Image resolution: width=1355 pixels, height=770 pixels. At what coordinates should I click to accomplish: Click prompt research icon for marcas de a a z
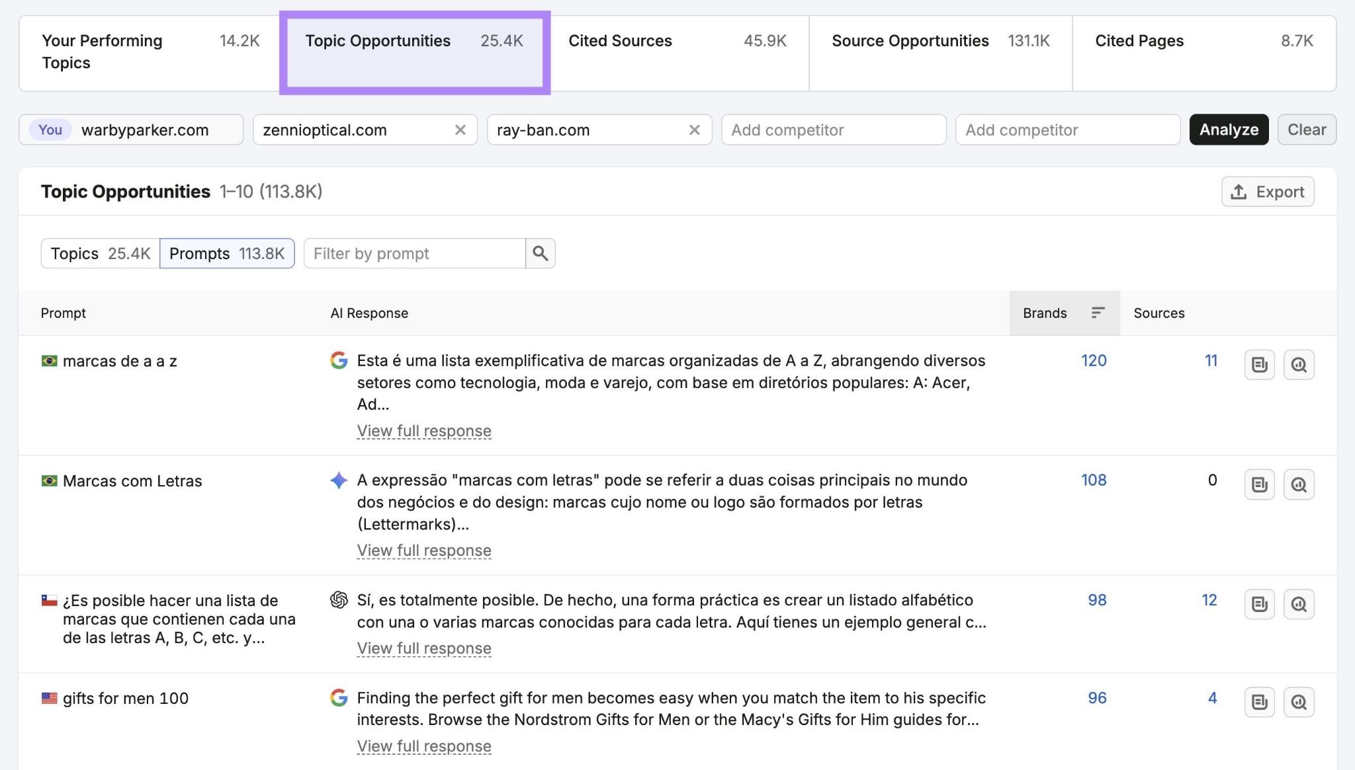coord(1299,365)
